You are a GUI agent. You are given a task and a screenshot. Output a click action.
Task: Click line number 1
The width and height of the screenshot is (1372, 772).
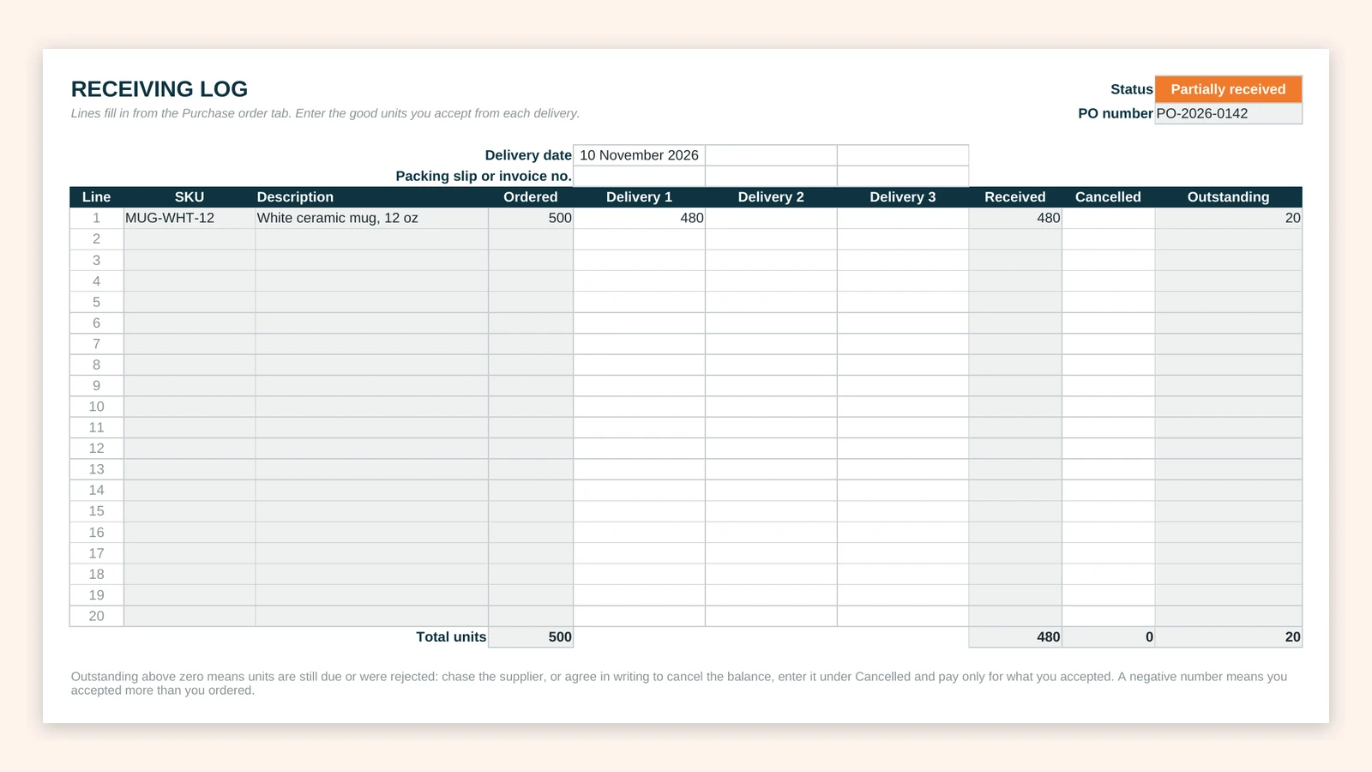tap(97, 218)
